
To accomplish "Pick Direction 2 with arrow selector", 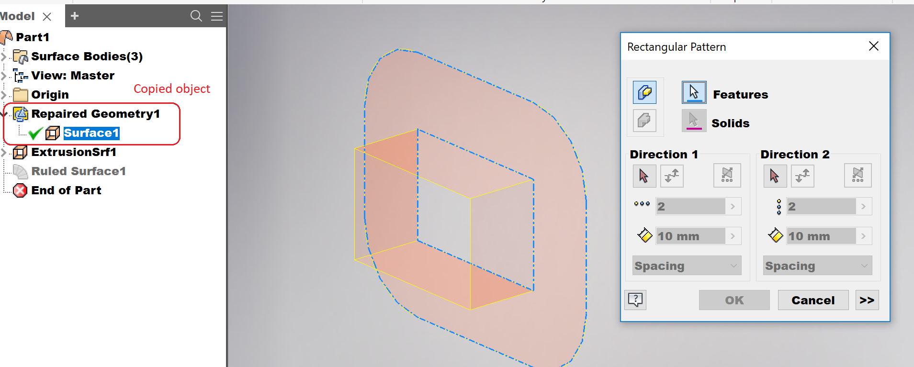I will pos(775,176).
